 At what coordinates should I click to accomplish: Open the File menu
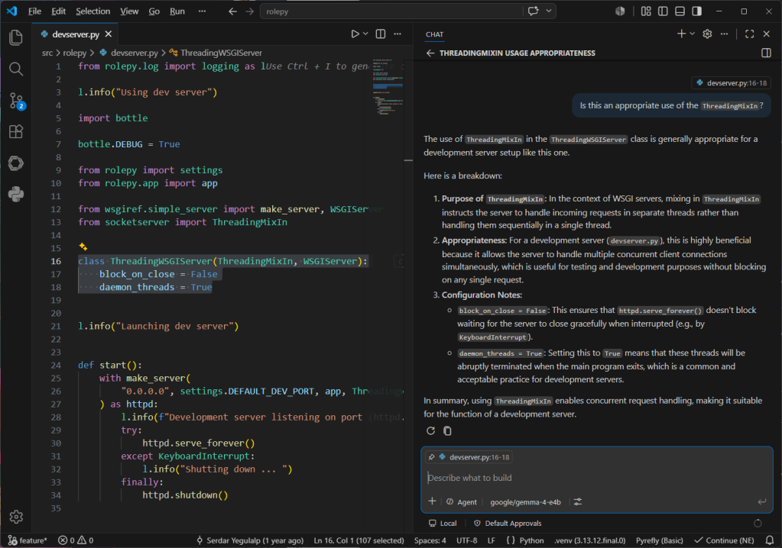(34, 11)
